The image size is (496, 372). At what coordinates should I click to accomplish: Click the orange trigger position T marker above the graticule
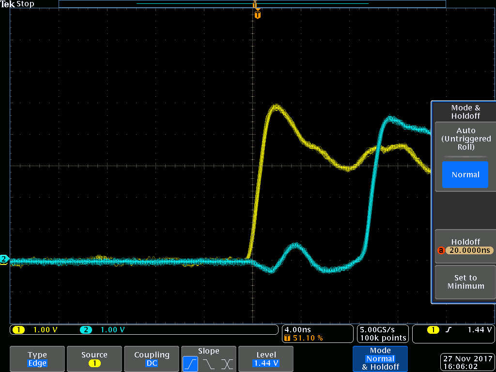click(x=258, y=15)
